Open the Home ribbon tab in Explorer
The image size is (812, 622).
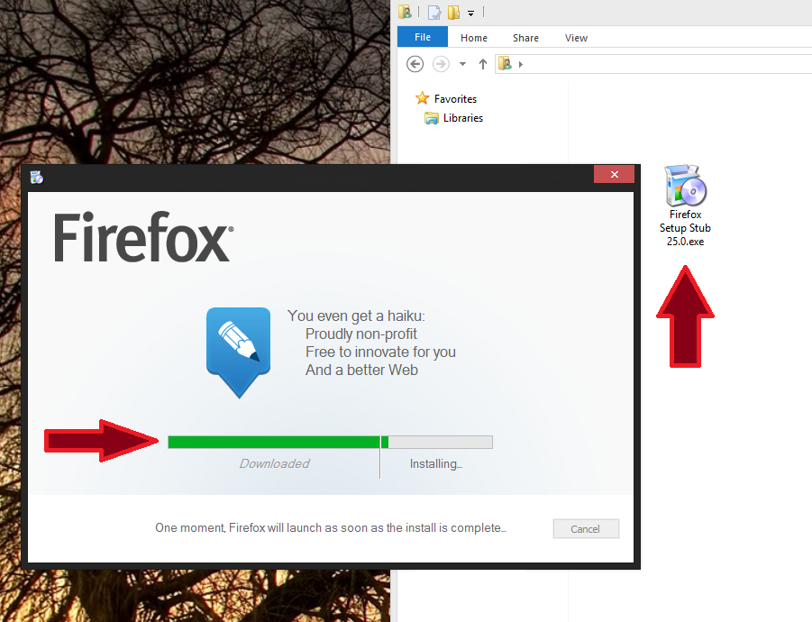pyautogui.click(x=474, y=38)
